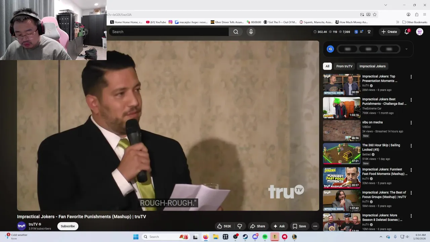Open the Windows Start menu
Image resolution: width=430 pixels, height=242 pixels.
136,237
